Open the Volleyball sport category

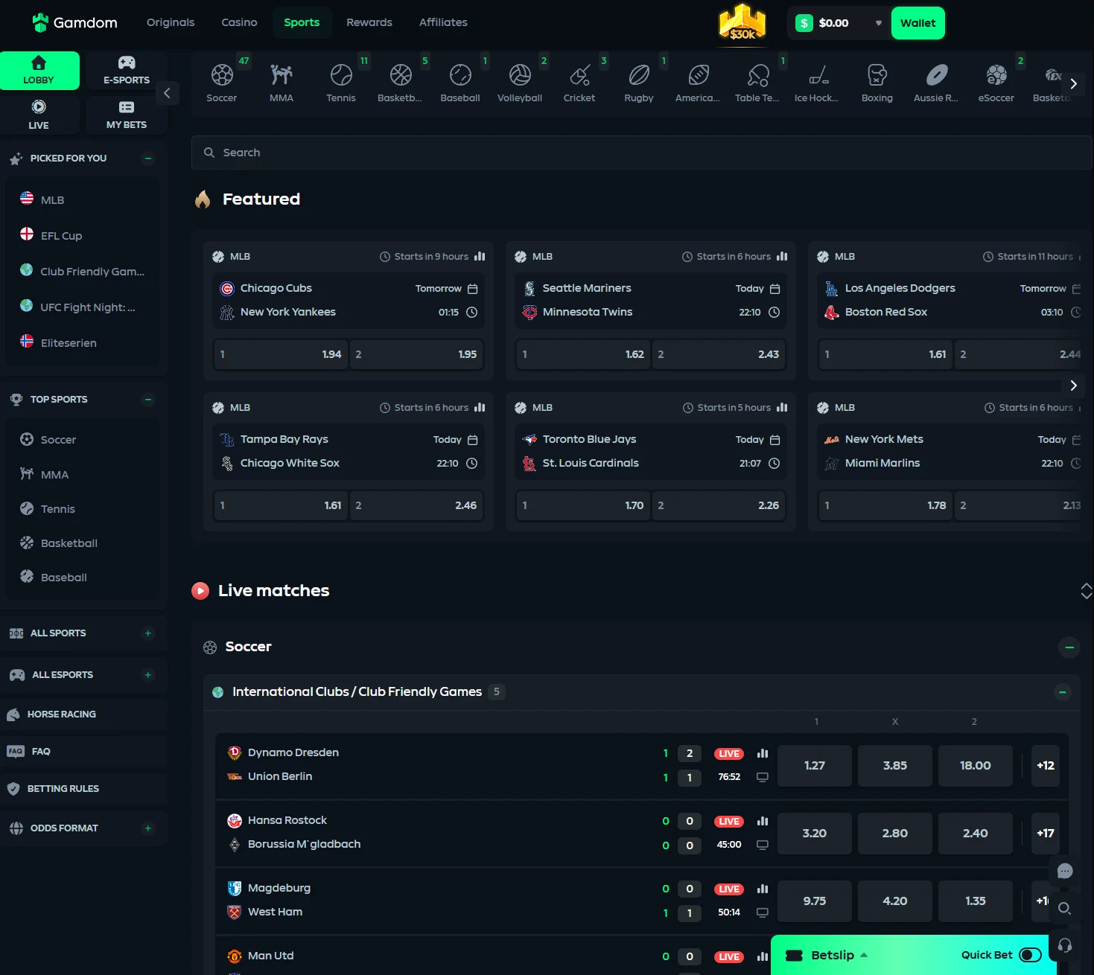coord(520,83)
